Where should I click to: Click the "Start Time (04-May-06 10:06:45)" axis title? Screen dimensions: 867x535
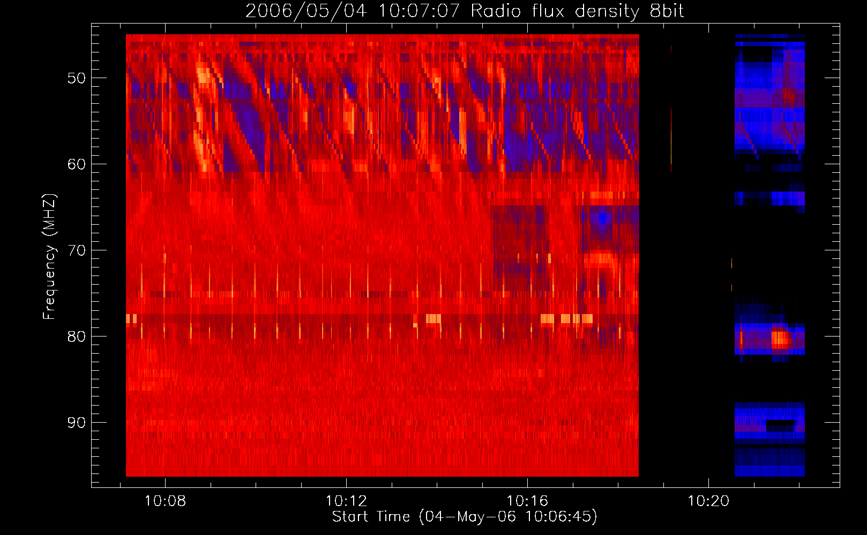point(465,517)
